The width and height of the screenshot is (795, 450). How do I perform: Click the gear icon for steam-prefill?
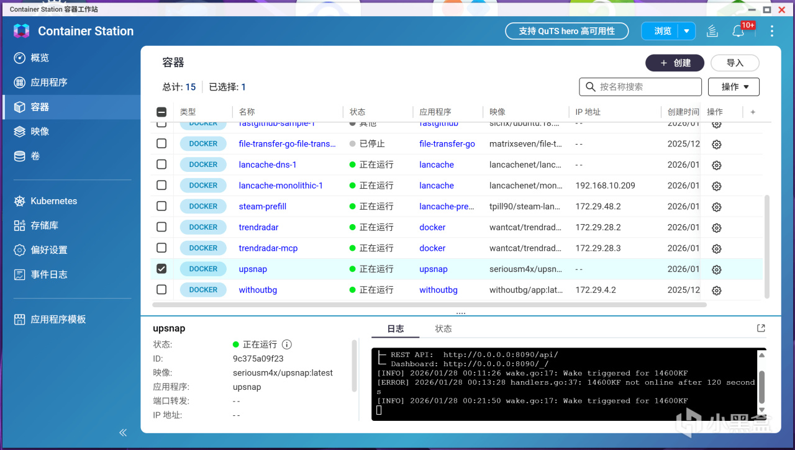[x=716, y=207]
